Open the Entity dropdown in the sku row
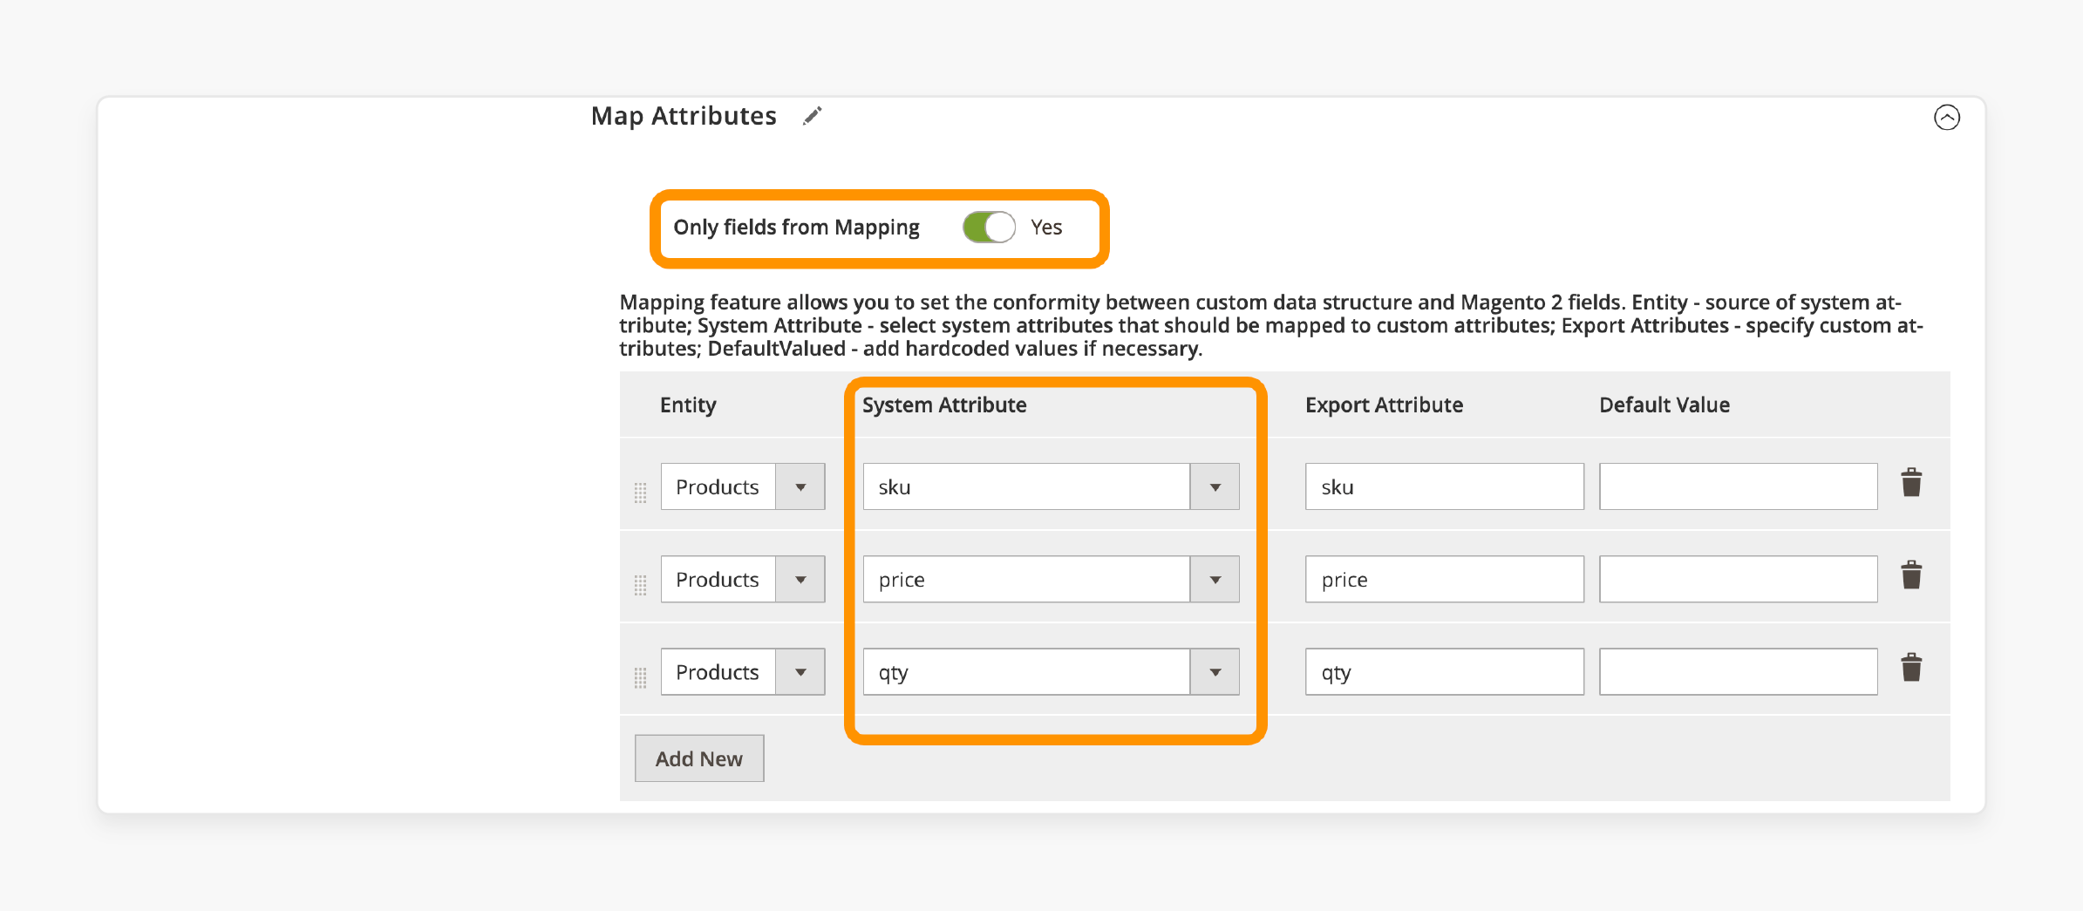 [x=800, y=486]
